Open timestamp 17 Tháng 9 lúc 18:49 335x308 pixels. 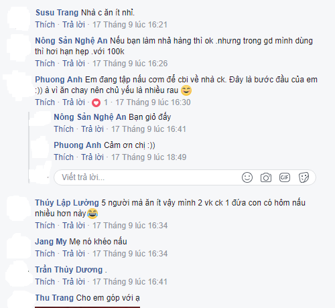(x=149, y=157)
